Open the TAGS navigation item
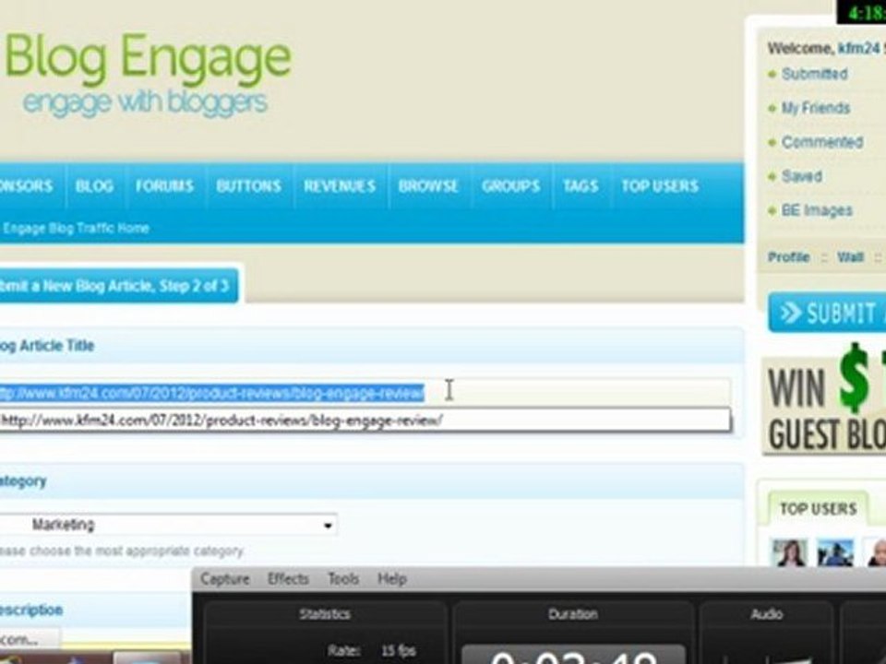The image size is (886, 664). pyautogui.click(x=581, y=186)
